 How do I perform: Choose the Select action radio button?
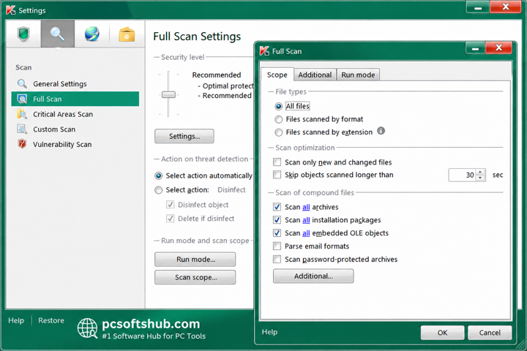pyautogui.click(x=158, y=190)
